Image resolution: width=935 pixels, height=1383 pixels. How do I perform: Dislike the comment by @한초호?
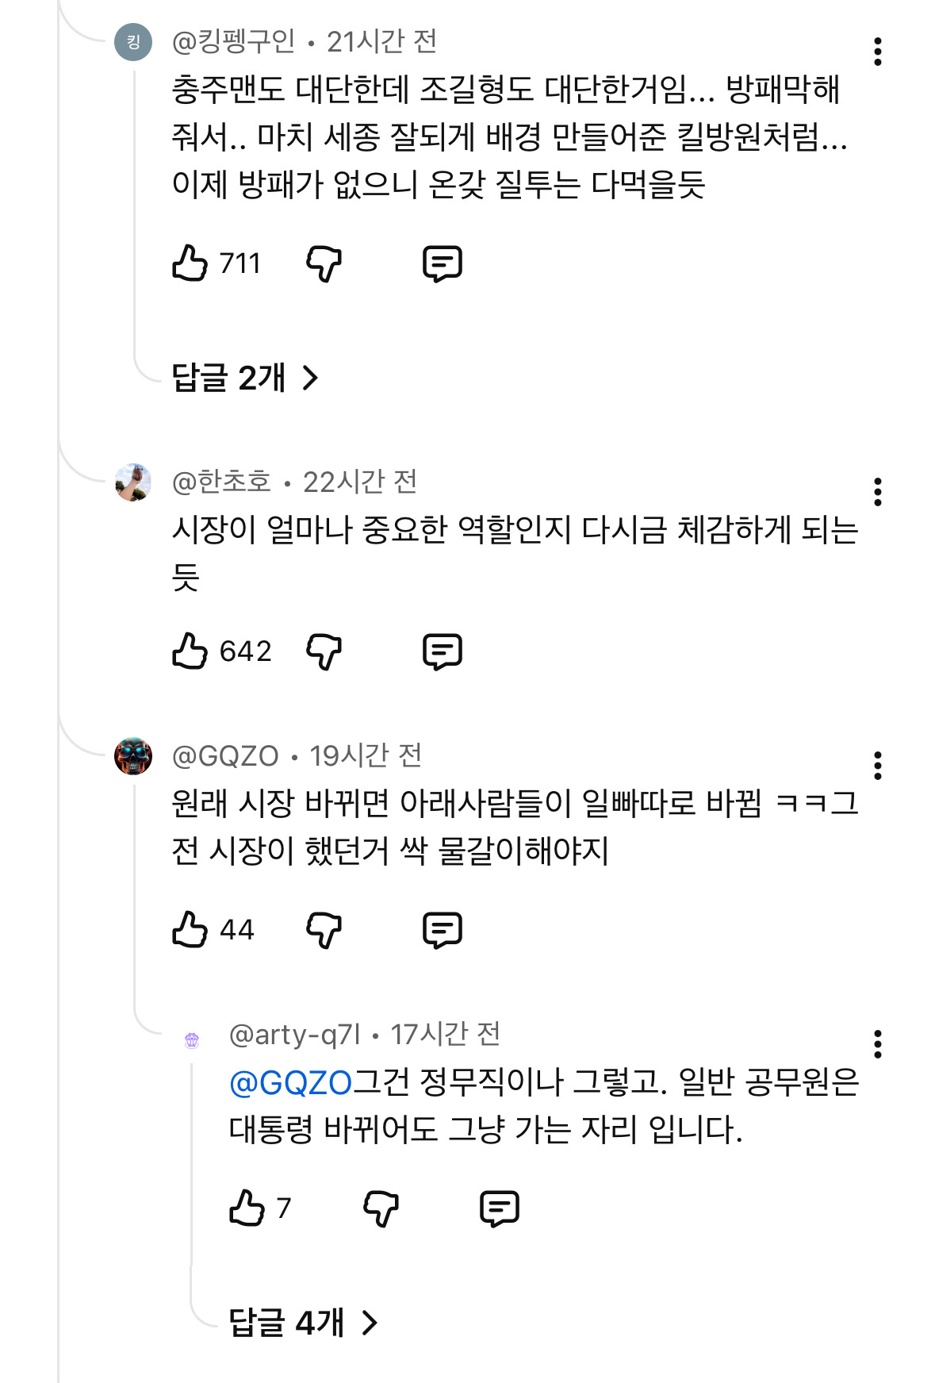(324, 652)
